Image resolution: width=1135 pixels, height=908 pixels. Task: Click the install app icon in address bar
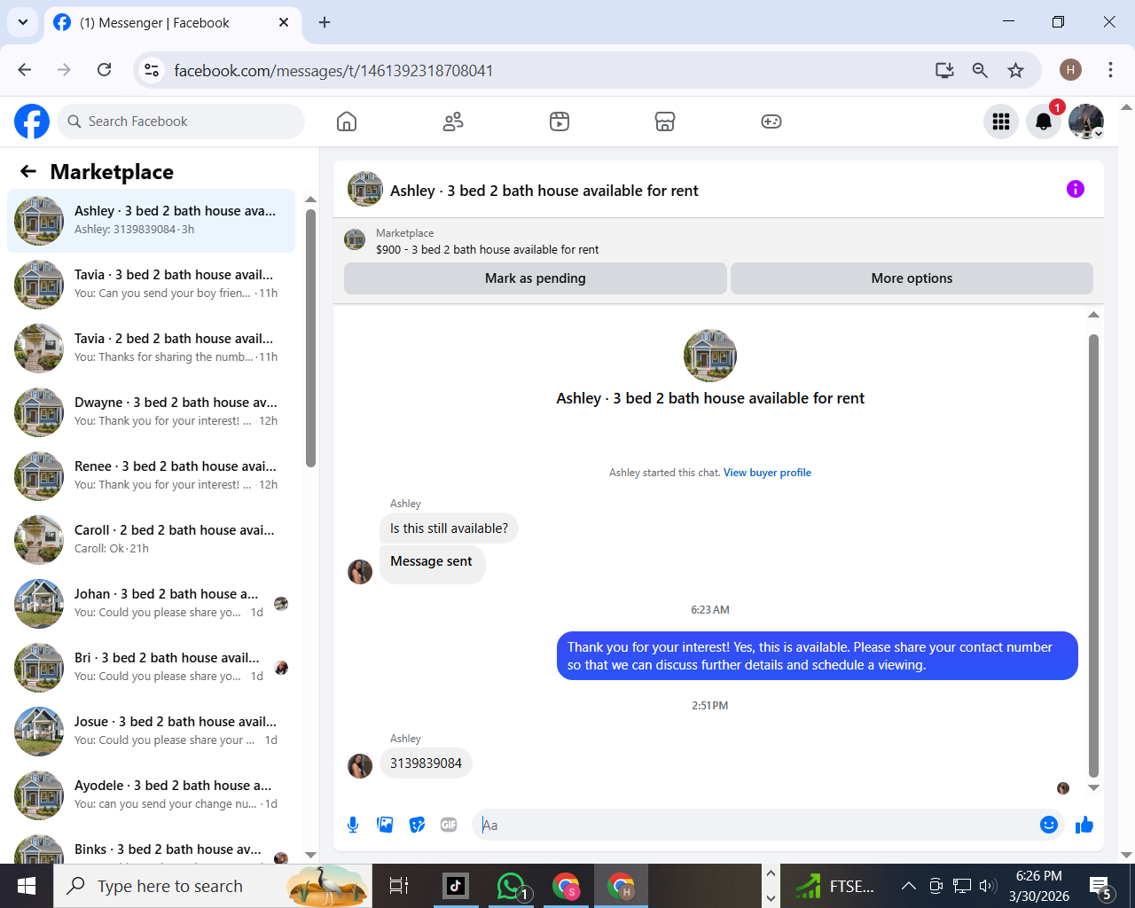(944, 70)
